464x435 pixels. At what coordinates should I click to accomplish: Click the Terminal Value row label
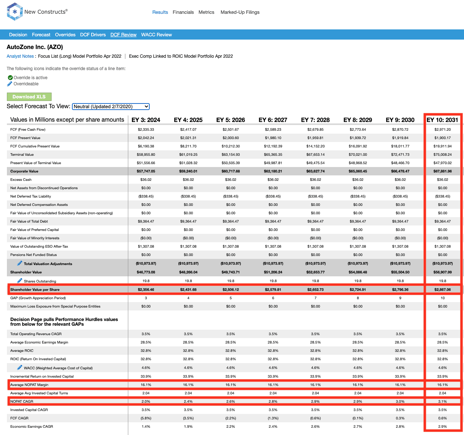point(22,155)
